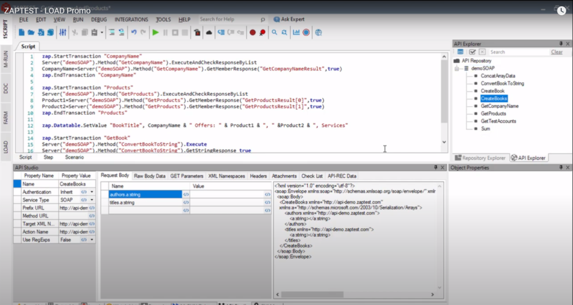Switch to the Headers tab
Viewport: 573px width, 305px height.
pyautogui.click(x=258, y=176)
